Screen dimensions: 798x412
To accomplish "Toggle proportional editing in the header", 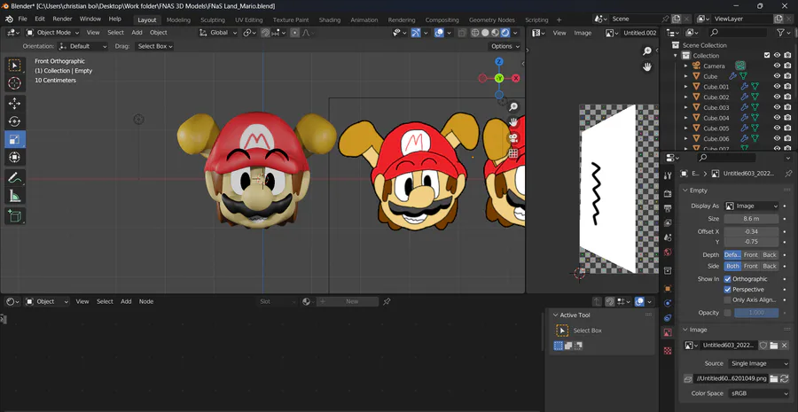I will [295, 33].
